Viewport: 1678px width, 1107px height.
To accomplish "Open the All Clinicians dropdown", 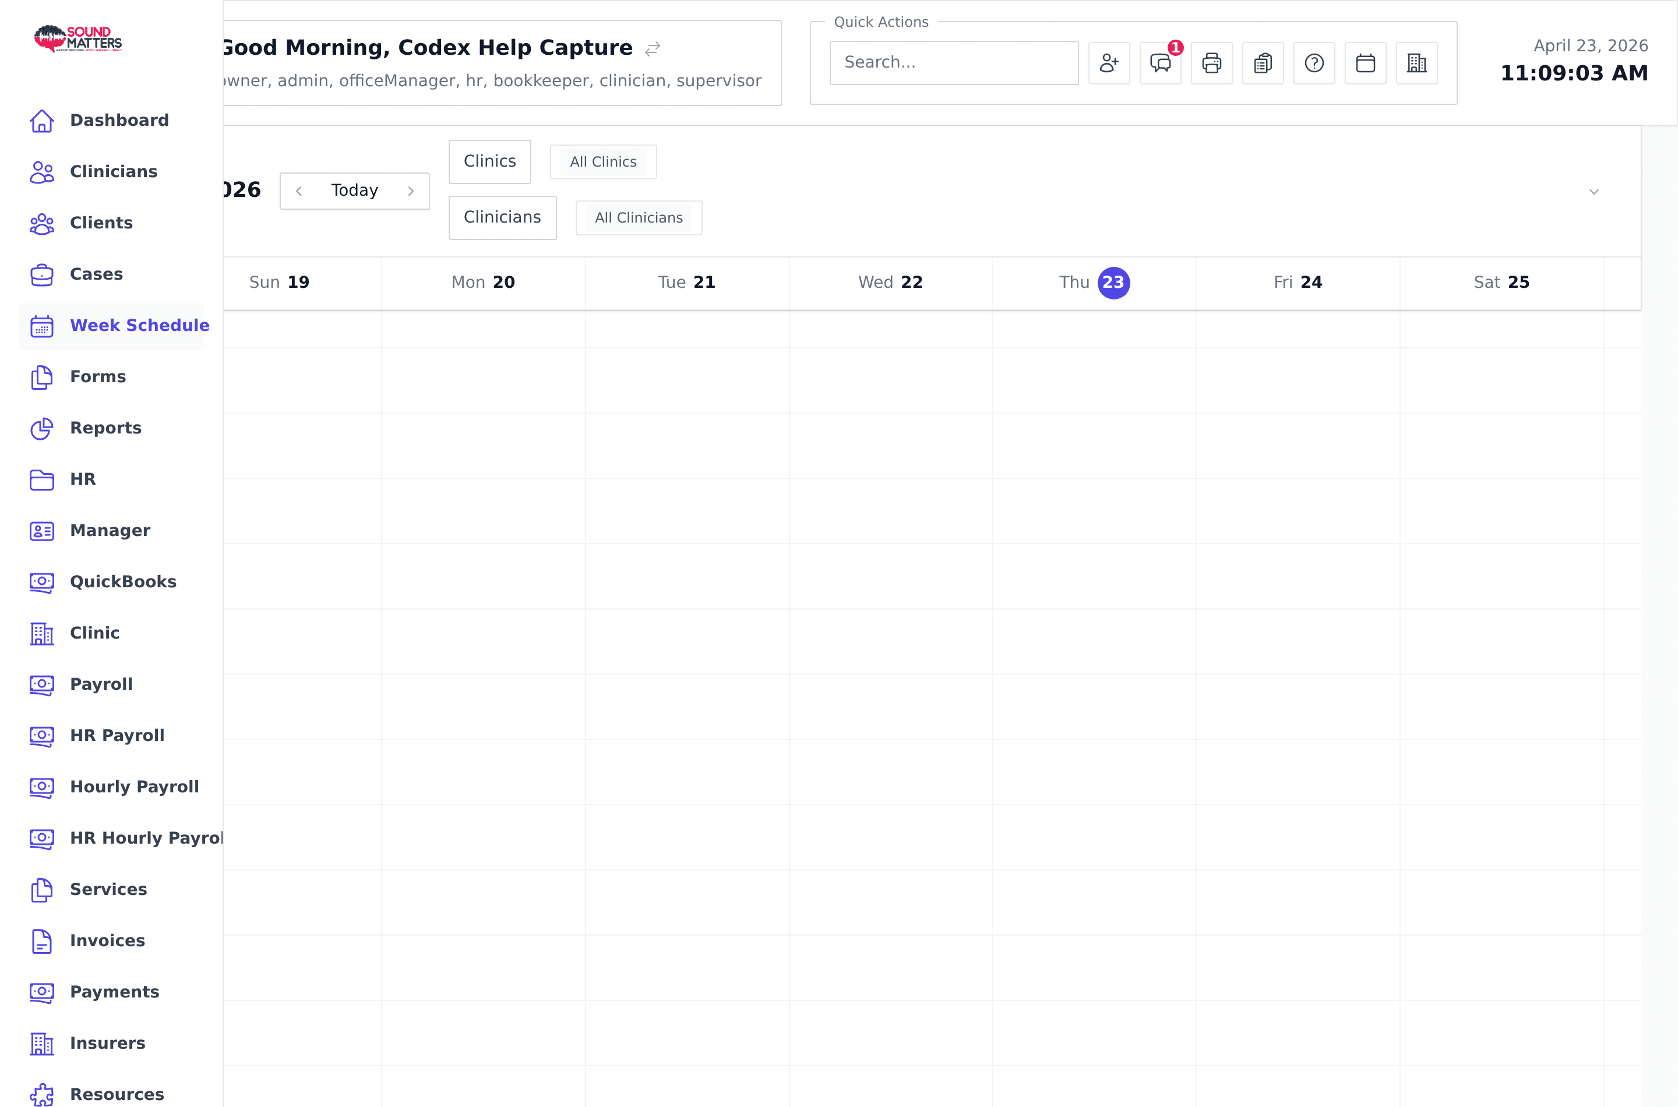I will click(639, 217).
